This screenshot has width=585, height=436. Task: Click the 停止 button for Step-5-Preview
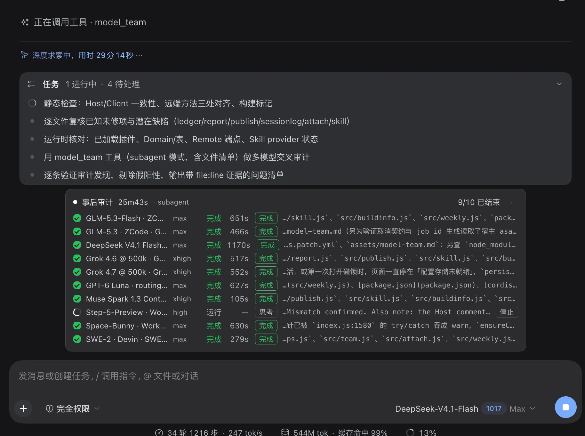(507, 312)
